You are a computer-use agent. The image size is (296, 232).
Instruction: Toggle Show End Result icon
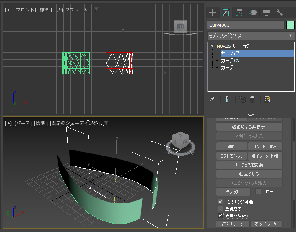tap(226, 99)
